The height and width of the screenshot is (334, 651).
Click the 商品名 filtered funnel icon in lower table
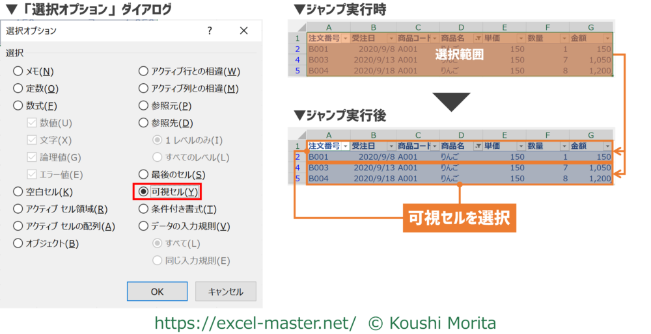[x=478, y=146]
